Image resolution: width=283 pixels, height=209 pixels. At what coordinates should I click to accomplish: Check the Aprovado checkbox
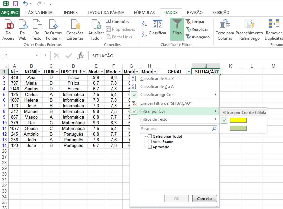[x=150, y=147]
